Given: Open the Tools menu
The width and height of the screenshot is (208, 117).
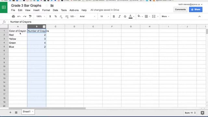Looking at the screenshot, I should point(64,10).
